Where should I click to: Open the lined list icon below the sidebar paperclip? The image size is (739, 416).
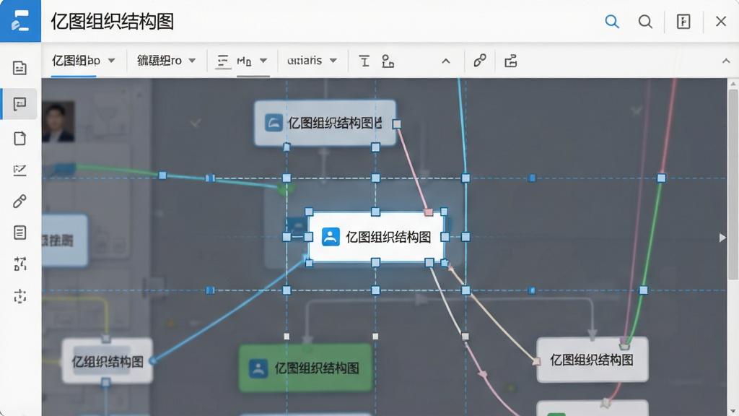tap(19, 233)
